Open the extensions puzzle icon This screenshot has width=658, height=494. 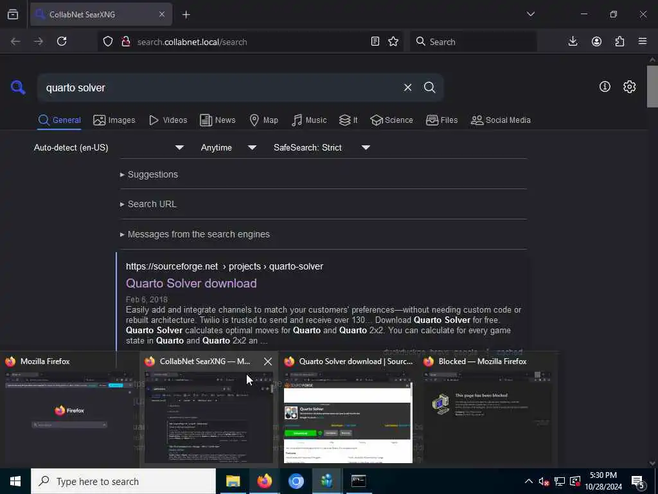619,42
